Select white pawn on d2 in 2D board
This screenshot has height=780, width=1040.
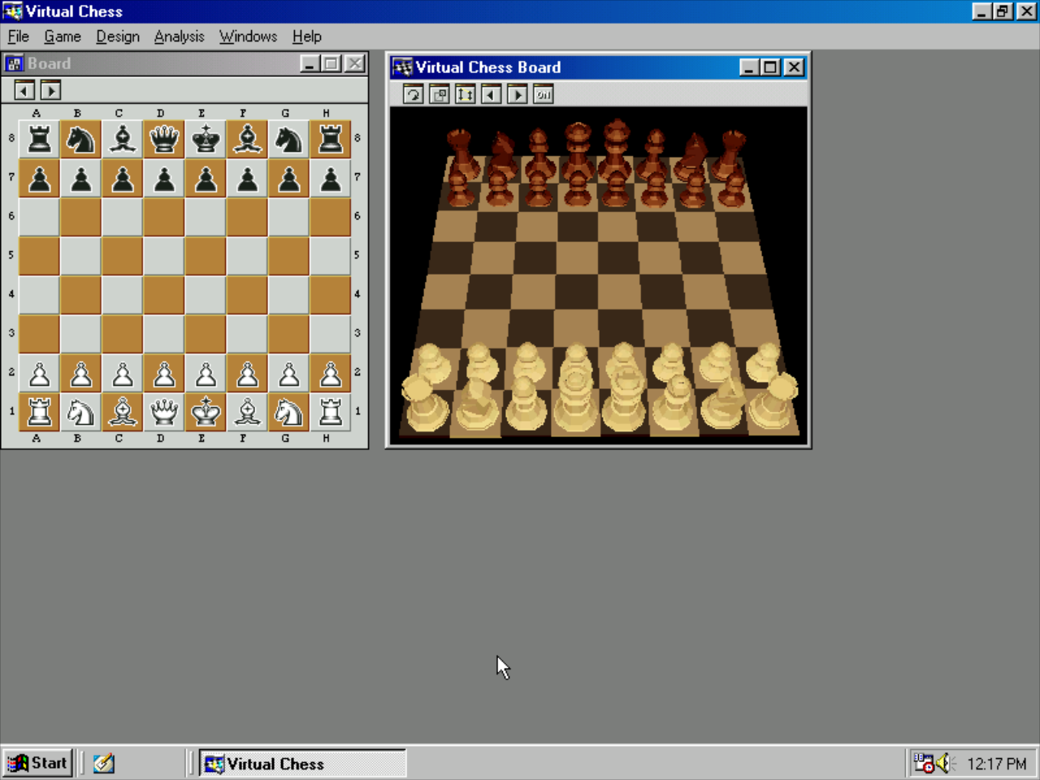pos(164,373)
